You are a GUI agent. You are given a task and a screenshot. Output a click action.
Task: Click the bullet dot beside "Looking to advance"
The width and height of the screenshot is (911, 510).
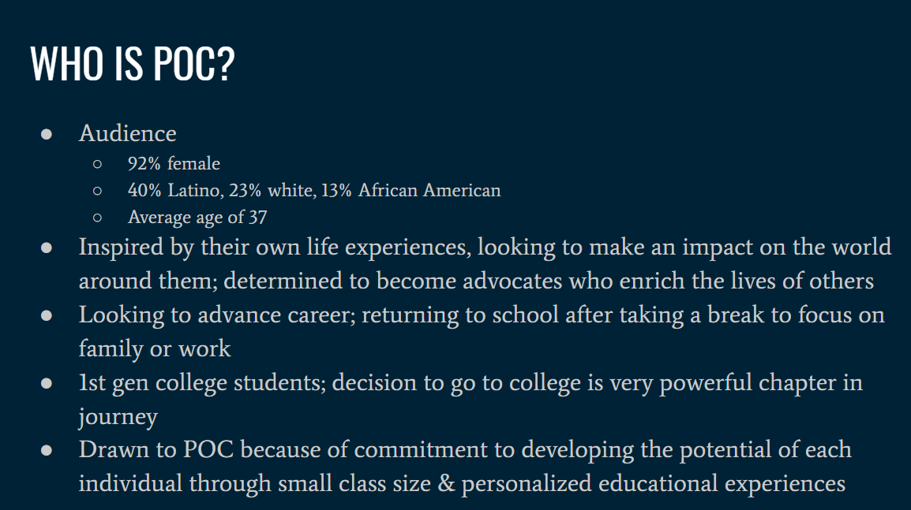click(47, 316)
